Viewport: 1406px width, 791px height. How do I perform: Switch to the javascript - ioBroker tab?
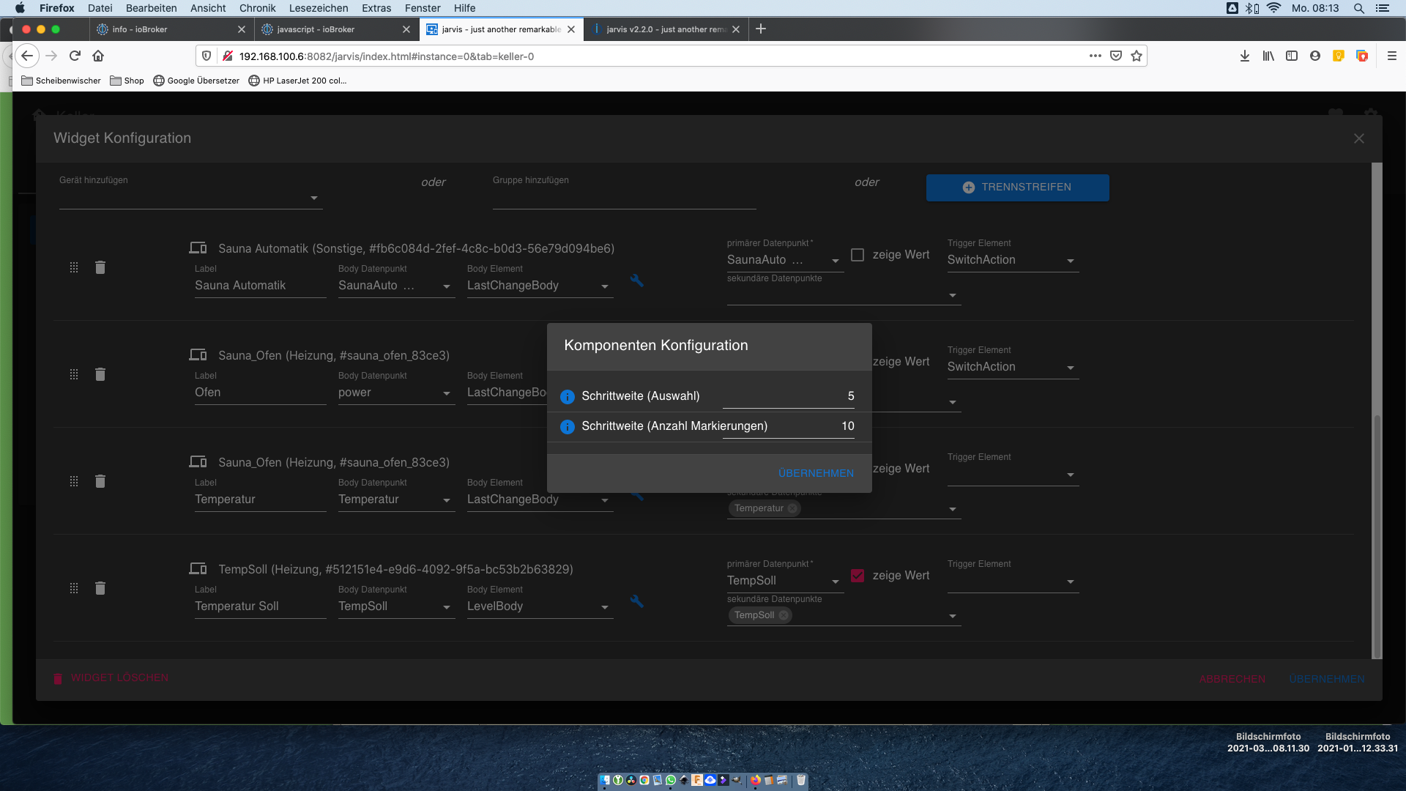point(335,29)
